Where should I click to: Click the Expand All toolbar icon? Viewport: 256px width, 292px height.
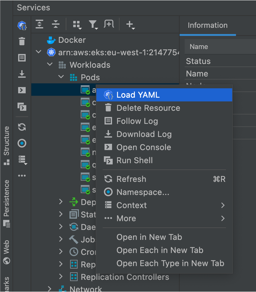[40, 24]
